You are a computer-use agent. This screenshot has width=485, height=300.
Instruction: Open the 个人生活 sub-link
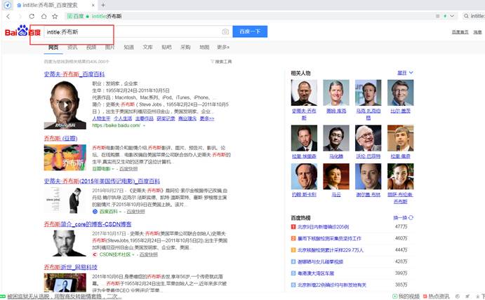click(123, 118)
